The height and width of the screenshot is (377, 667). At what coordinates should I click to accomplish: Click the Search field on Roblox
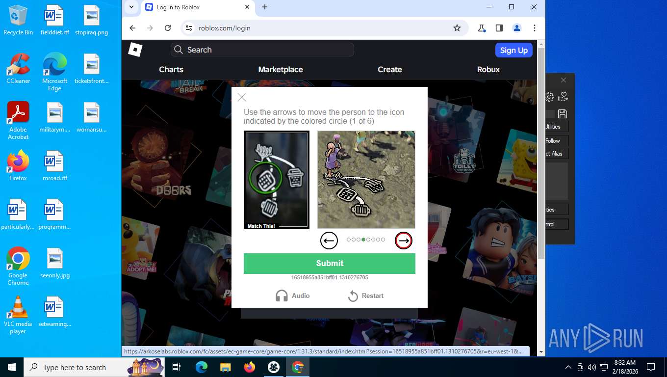[x=262, y=50]
